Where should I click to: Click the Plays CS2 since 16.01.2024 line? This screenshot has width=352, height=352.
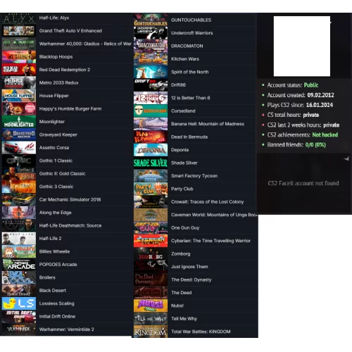click(x=300, y=105)
